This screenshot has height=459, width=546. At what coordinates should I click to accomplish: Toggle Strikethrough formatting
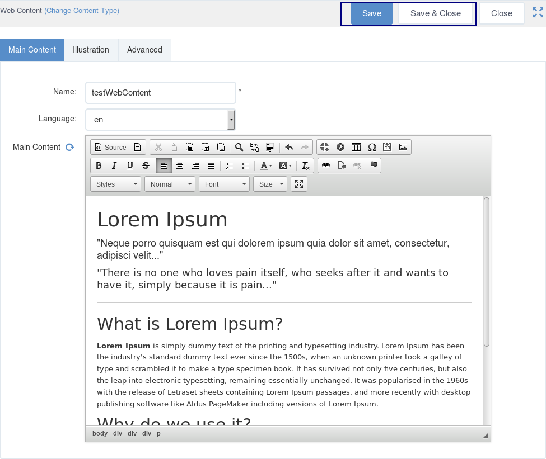click(146, 165)
